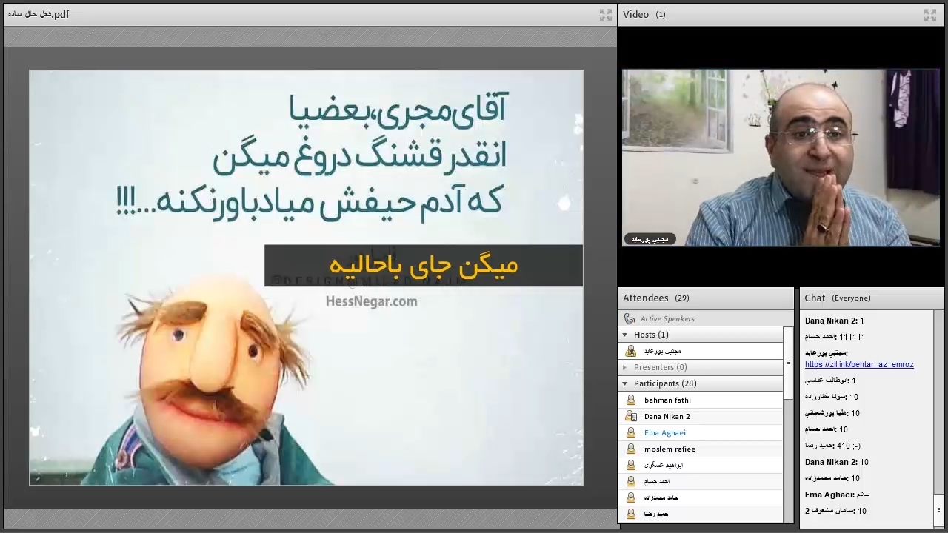Expand the Presenters (0) group
The height and width of the screenshot is (533, 948).
pos(625,367)
